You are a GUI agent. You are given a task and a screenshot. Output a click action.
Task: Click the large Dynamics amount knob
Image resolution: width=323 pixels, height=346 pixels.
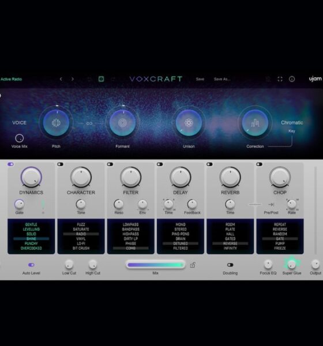click(31, 177)
